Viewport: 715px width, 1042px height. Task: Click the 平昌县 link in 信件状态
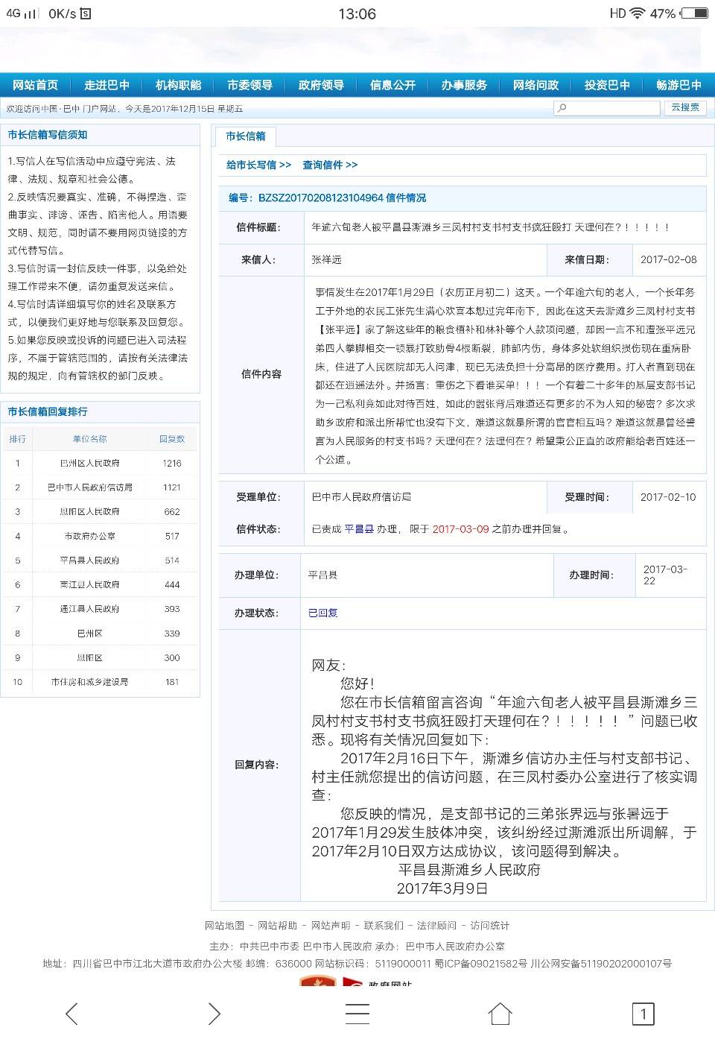coord(359,529)
